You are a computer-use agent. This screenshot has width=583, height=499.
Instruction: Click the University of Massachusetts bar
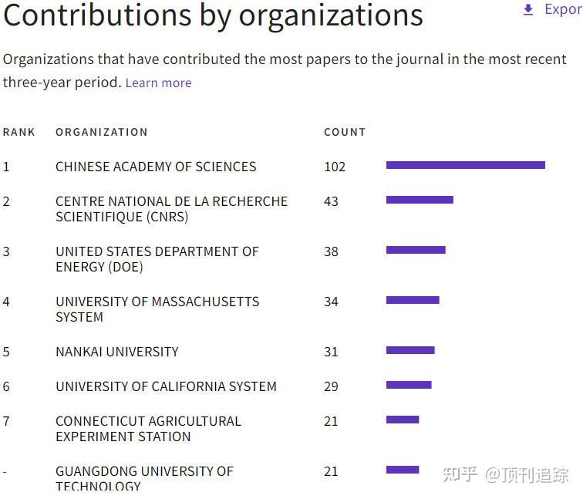pyautogui.click(x=413, y=300)
